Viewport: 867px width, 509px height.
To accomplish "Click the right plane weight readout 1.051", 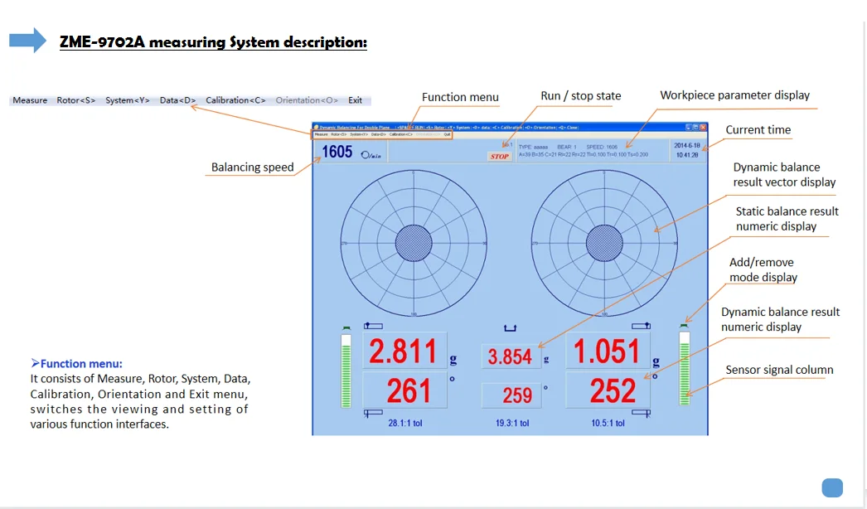I will 608,351.
